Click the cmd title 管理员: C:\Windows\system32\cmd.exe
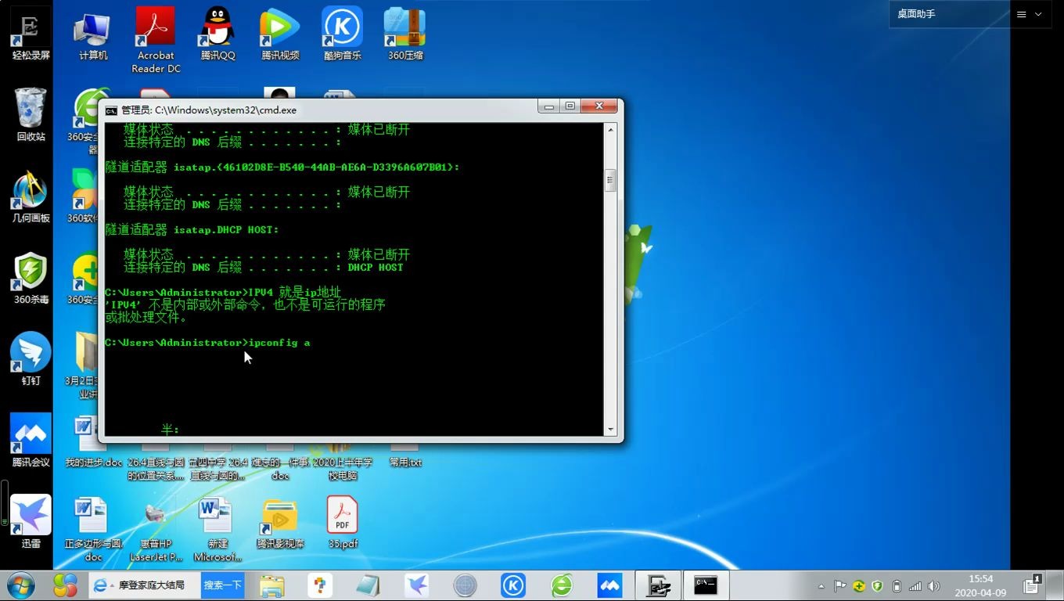The width and height of the screenshot is (1064, 601). coord(208,110)
